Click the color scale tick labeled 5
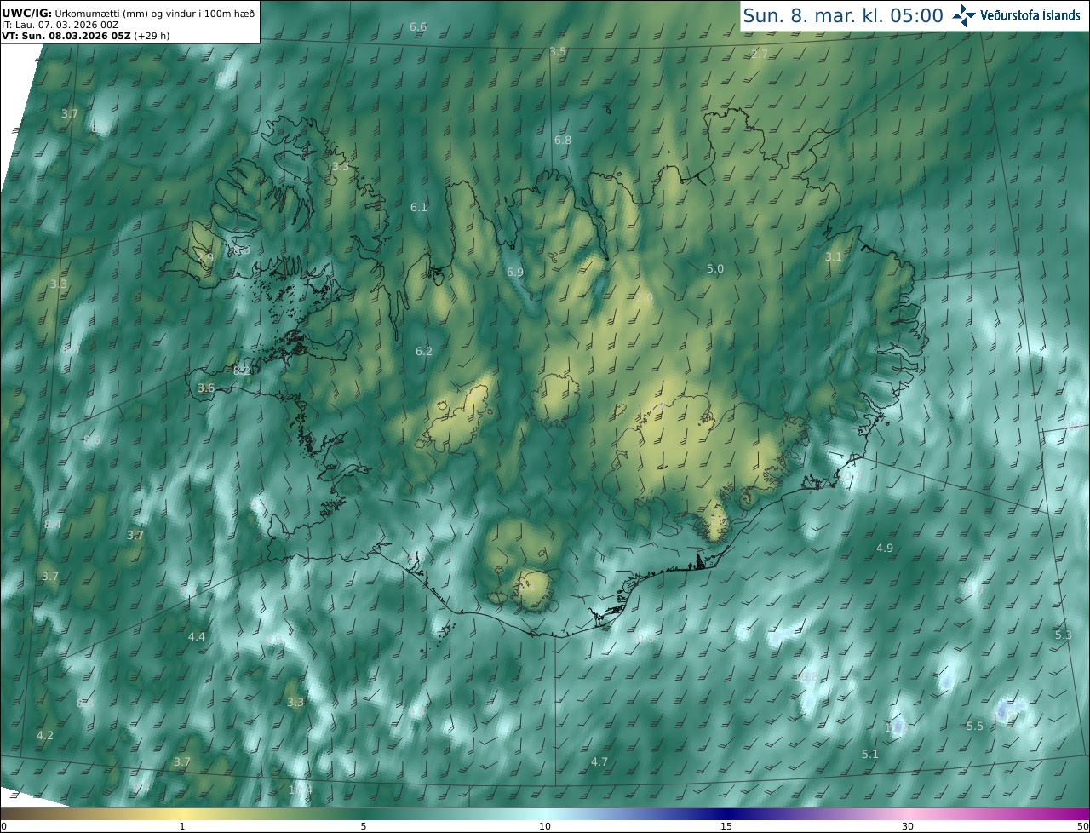Viewport: 1090px width, 833px height. 364,826
